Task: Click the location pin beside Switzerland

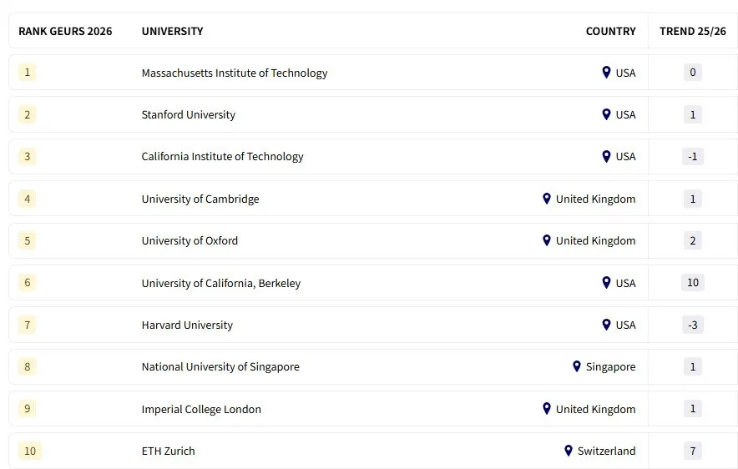Action: 569,451
